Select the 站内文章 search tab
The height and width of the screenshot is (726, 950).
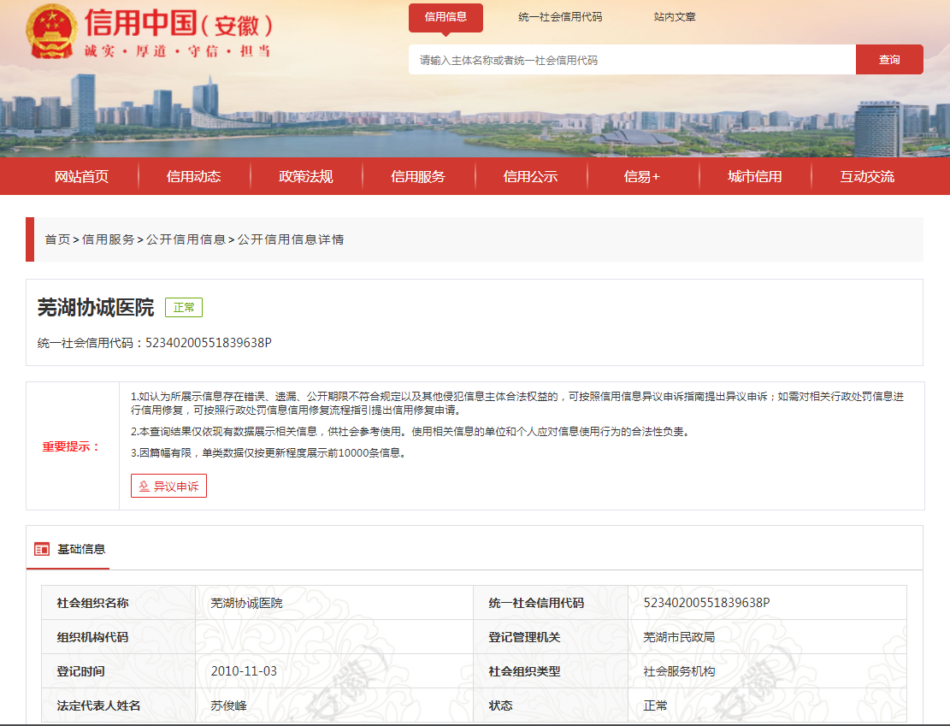(675, 17)
